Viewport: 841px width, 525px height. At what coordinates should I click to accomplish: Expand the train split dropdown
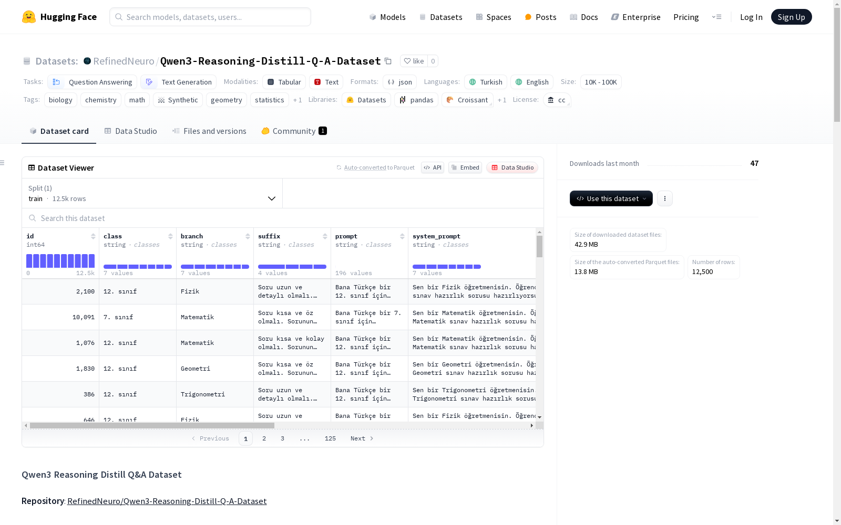(152, 193)
